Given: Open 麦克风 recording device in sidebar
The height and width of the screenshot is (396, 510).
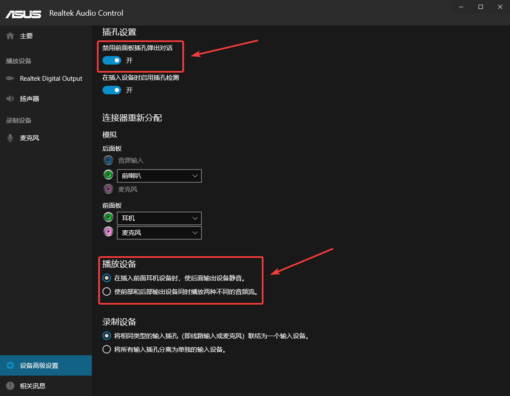Looking at the screenshot, I should [x=29, y=138].
